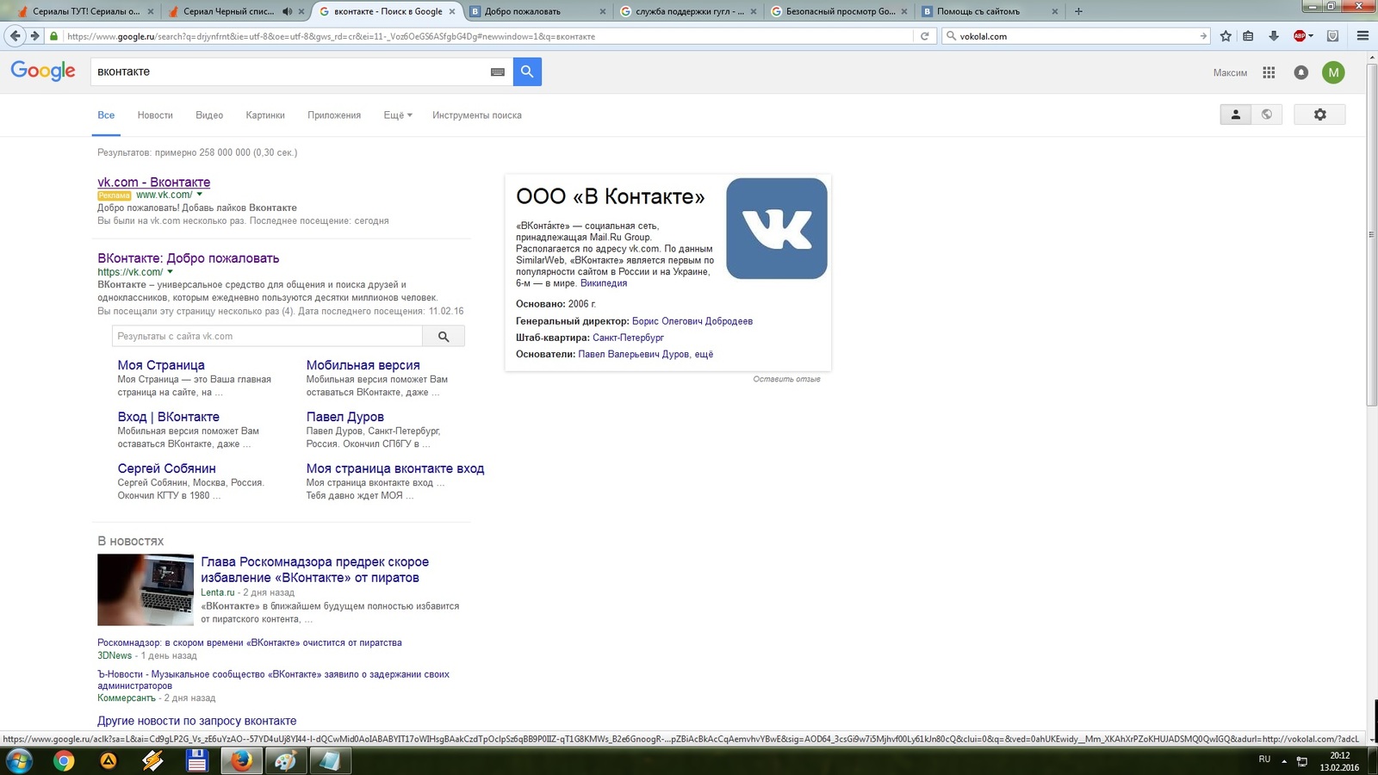
Task: Open the 'Сергей Собянин' sitelink
Action: 167,468
